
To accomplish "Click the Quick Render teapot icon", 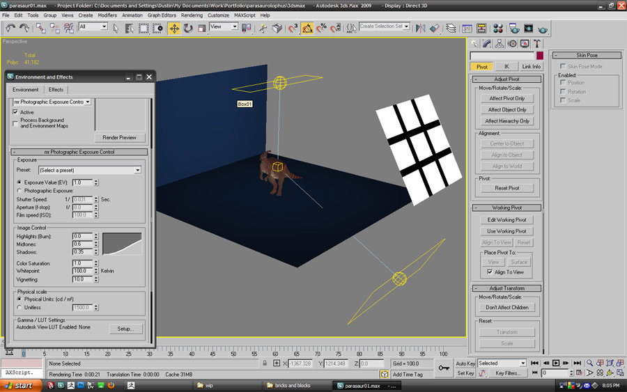I will [x=543, y=29].
